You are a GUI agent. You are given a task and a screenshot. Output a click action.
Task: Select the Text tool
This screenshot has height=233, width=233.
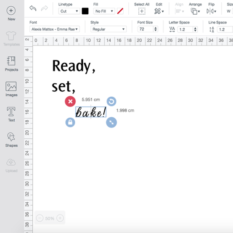pyautogui.click(x=11, y=114)
